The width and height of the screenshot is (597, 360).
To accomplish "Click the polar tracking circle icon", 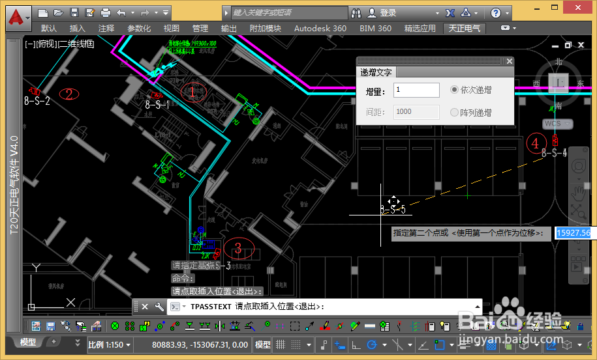I will (372, 345).
